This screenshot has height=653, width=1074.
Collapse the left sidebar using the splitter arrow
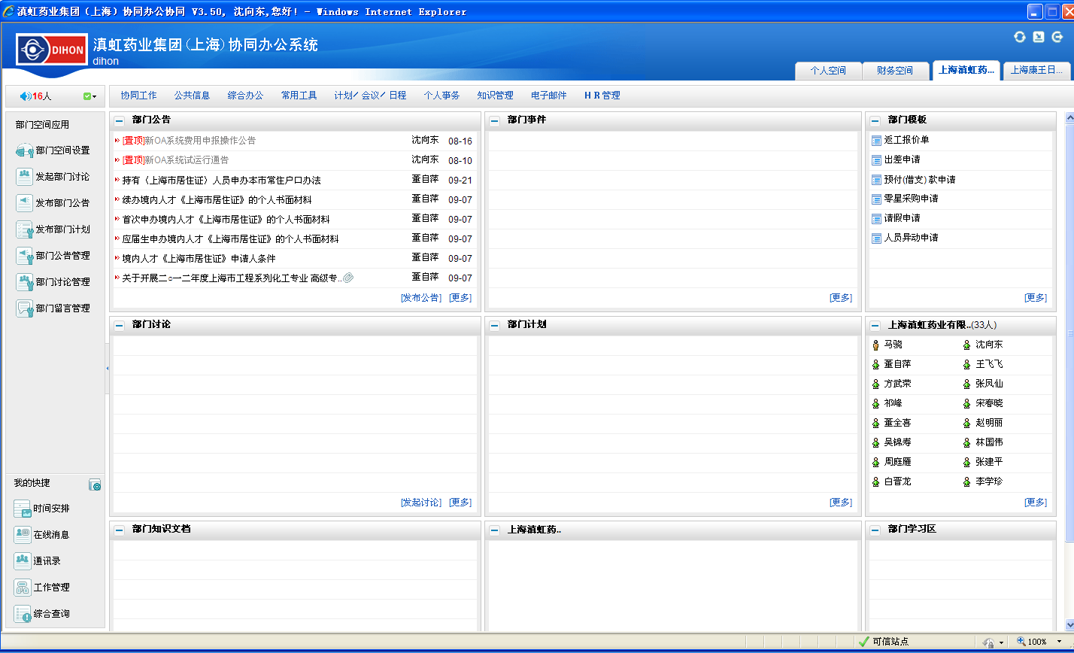(x=107, y=368)
